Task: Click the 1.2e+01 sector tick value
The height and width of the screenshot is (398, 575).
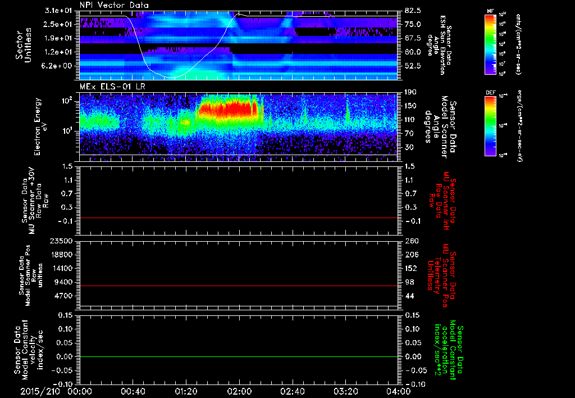Action: pos(58,52)
